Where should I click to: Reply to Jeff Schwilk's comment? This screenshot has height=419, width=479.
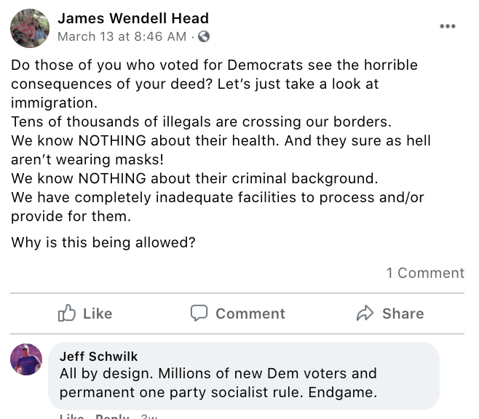112,416
